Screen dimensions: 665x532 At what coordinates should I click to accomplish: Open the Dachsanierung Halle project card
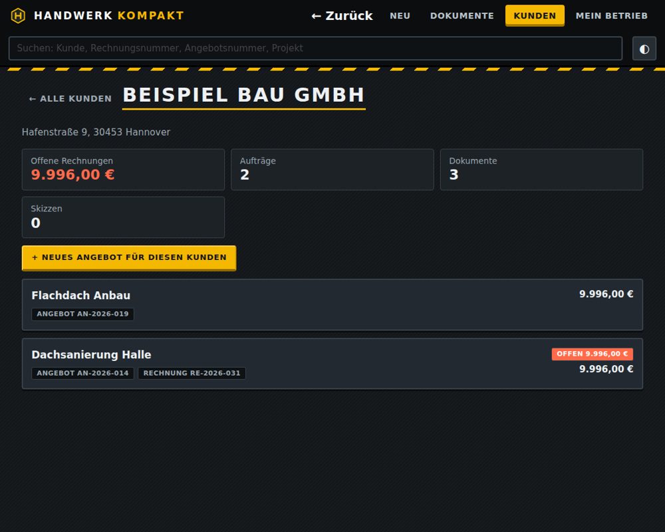coord(332,364)
